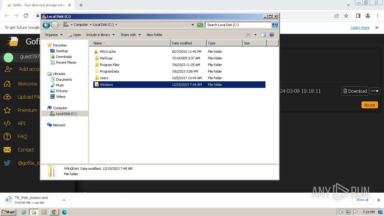
Task: Open Chrome side panel icon
Action: 358,16
